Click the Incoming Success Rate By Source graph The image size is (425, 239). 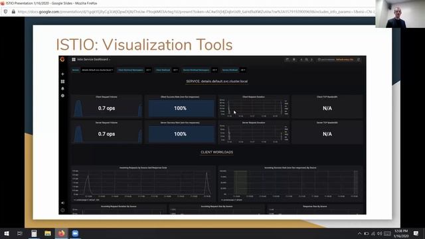[290, 184]
